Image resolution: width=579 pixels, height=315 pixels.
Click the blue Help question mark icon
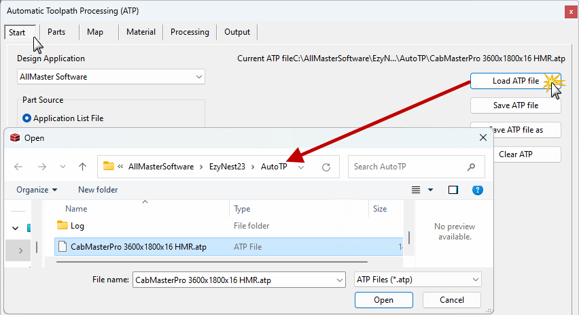coord(478,190)
